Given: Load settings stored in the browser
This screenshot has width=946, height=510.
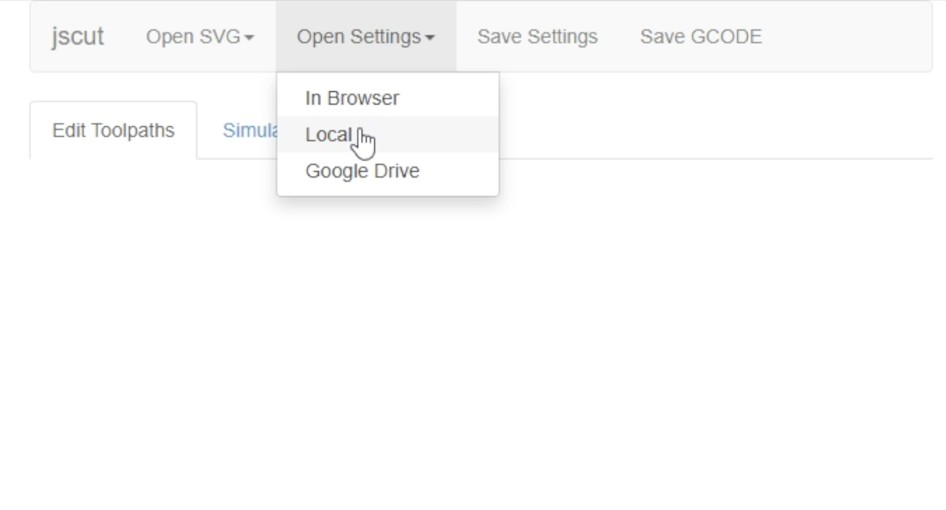Looking at the screenshot, I should [352, 98].
